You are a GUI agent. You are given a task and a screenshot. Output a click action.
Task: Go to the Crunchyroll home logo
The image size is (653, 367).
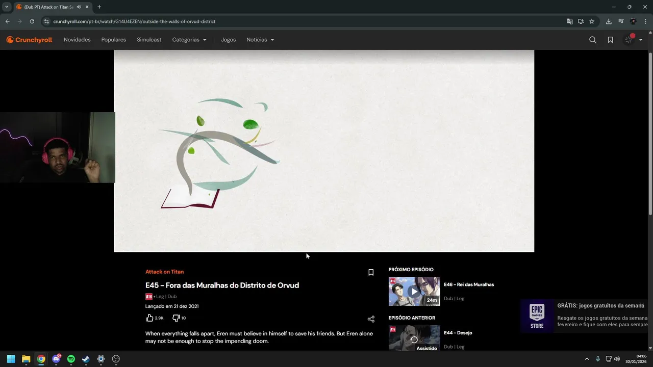(x=29, y=40)
